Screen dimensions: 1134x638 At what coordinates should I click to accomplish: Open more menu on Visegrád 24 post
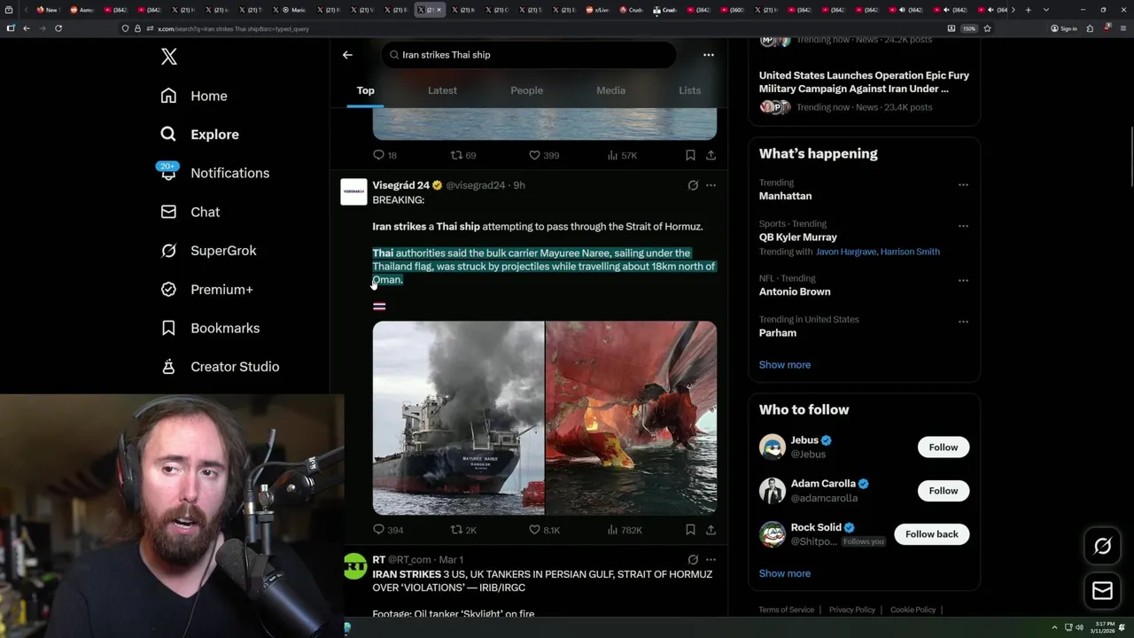coord(711,185)
